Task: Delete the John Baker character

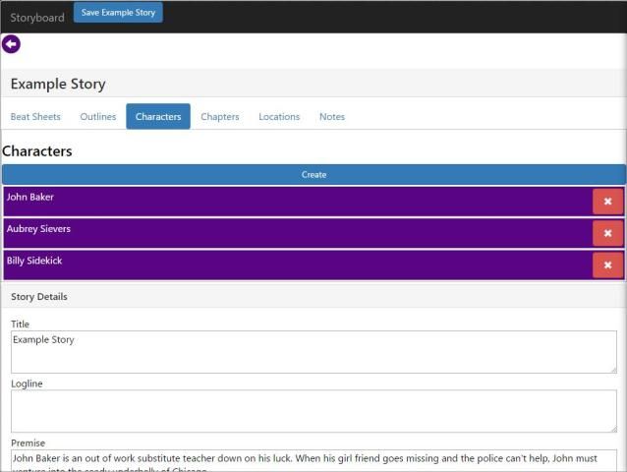Action: 607,202
